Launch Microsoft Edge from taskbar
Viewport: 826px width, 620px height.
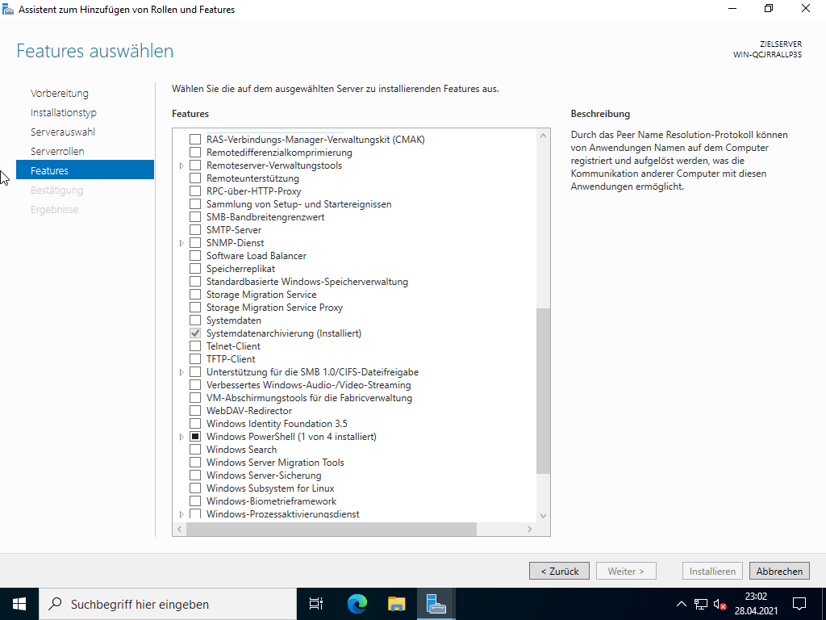click(x=357, y=604)
